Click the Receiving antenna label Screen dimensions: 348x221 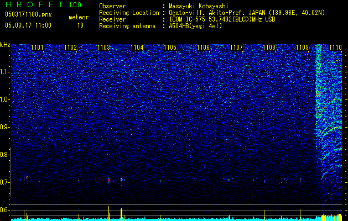point(127,26)
